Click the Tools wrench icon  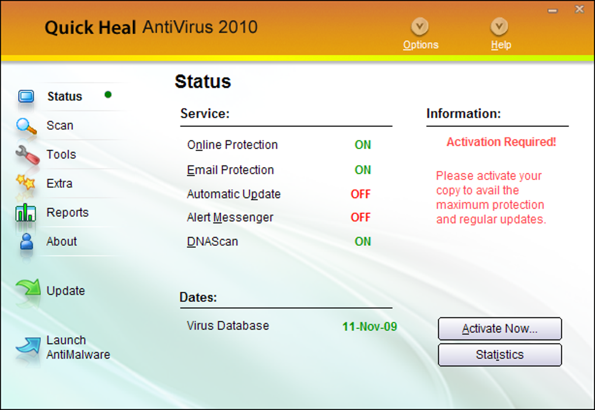27,155
